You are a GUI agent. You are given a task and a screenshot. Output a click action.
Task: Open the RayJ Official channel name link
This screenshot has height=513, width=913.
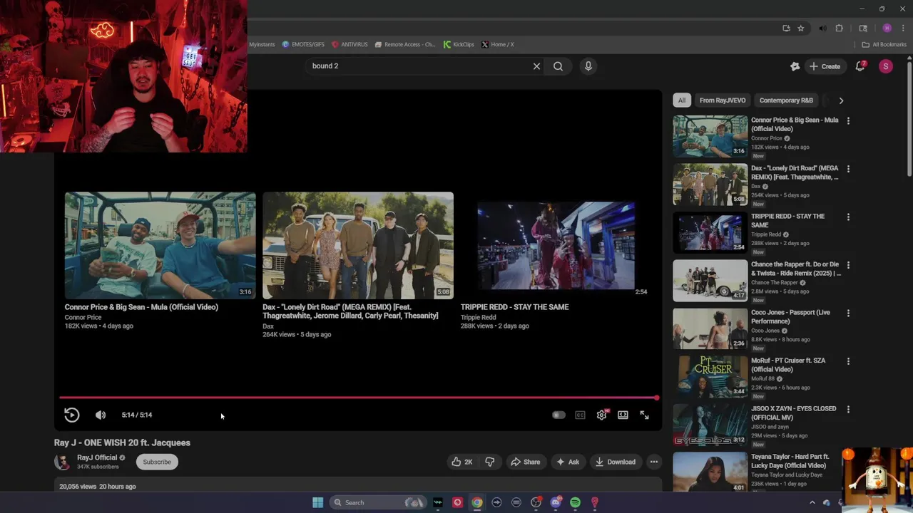[97, 457]
